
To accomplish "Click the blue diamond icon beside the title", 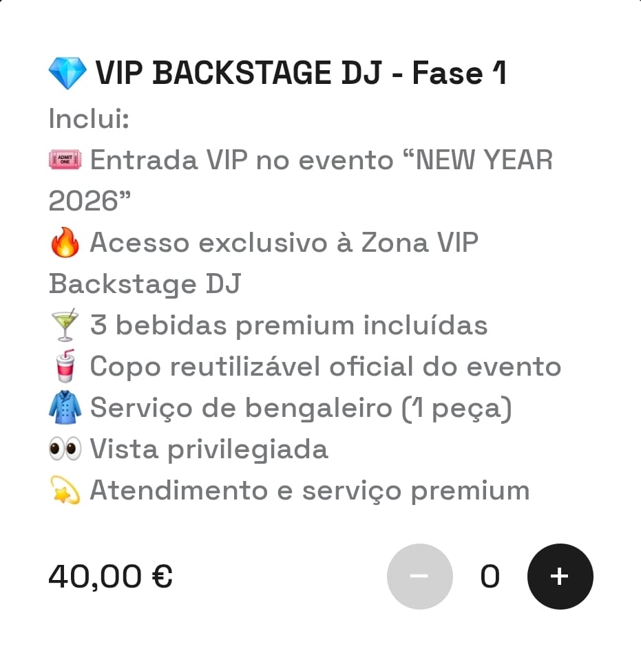I will (x=67, y=73).
